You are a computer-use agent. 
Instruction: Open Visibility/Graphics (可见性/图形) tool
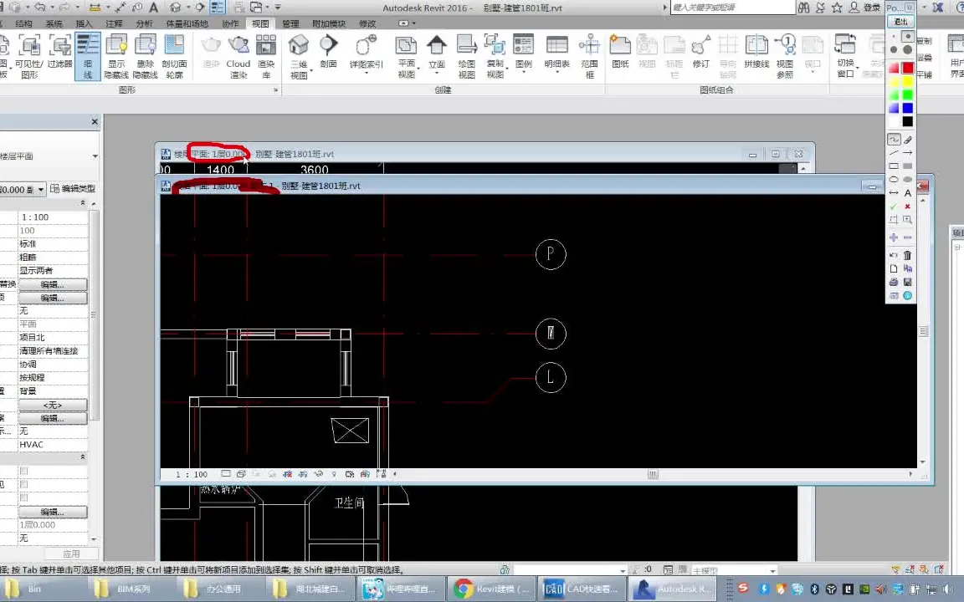(29, 57)
